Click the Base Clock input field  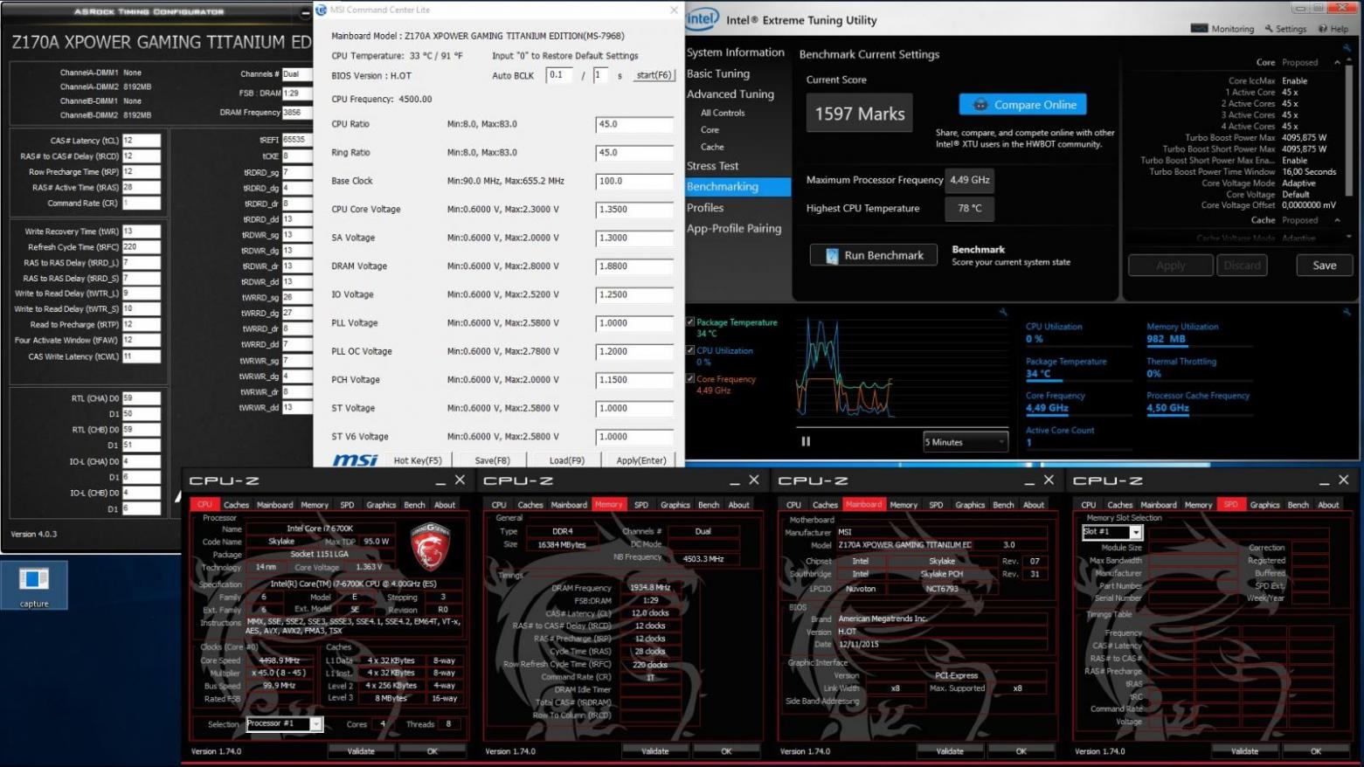pos(634,182)
